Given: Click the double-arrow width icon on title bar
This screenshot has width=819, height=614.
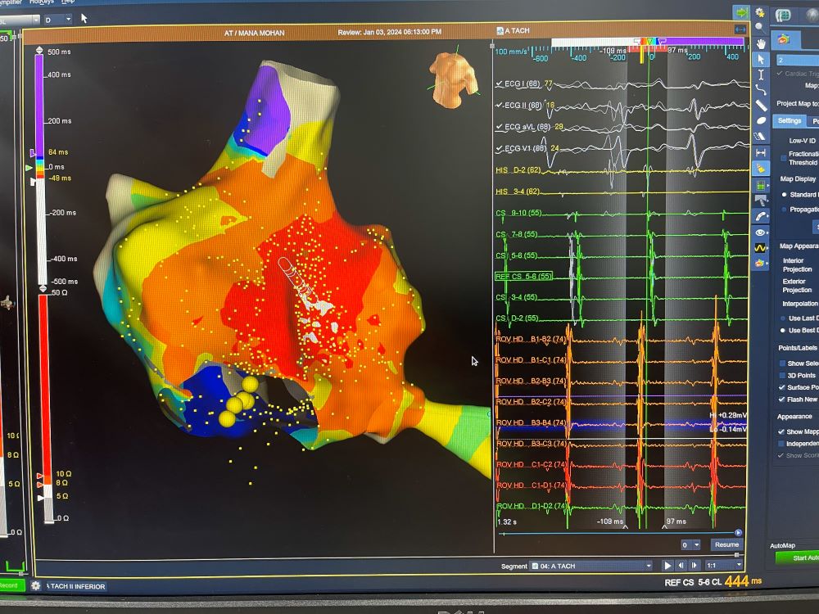Looking at the screenshot, I should click(x=740, y=29).
